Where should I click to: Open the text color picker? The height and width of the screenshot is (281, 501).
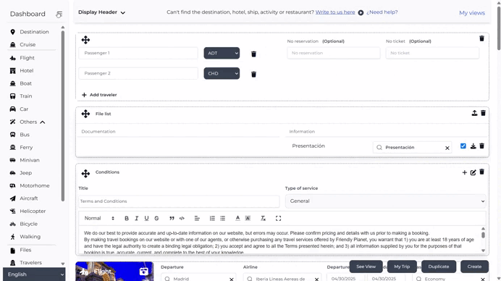[237, 218]
